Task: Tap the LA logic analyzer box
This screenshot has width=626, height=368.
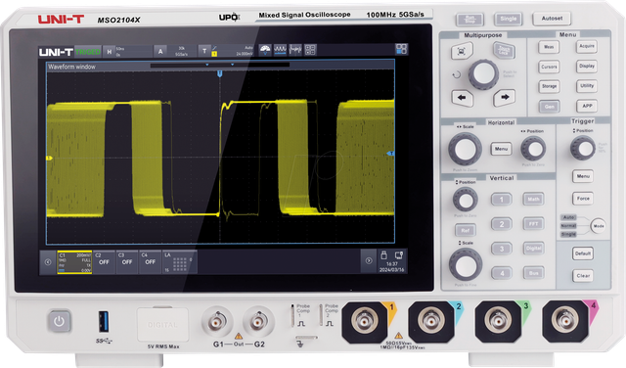Action: tap(180, 262)
